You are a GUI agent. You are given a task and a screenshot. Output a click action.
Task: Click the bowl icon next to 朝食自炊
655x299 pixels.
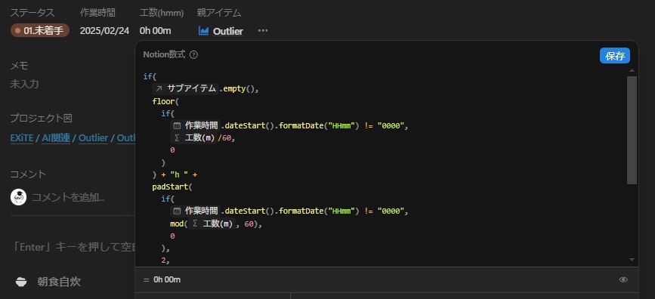coord(21,282)
